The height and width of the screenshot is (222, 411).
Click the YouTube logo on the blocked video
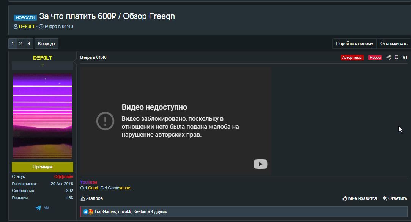(x=260, y=164)
